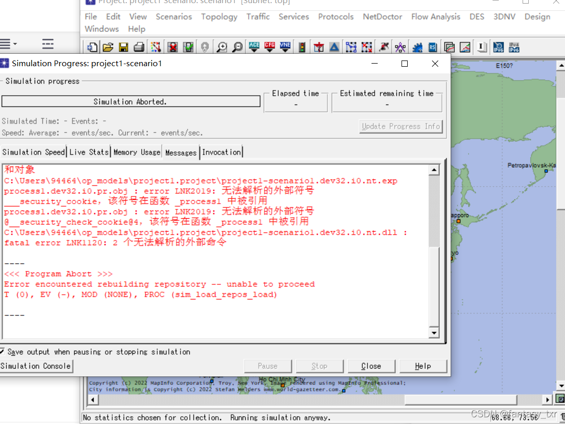Click the Petropavlovsk-Ka city node on map
This screenshot has height=424, width=565.
tap(546, 171)
